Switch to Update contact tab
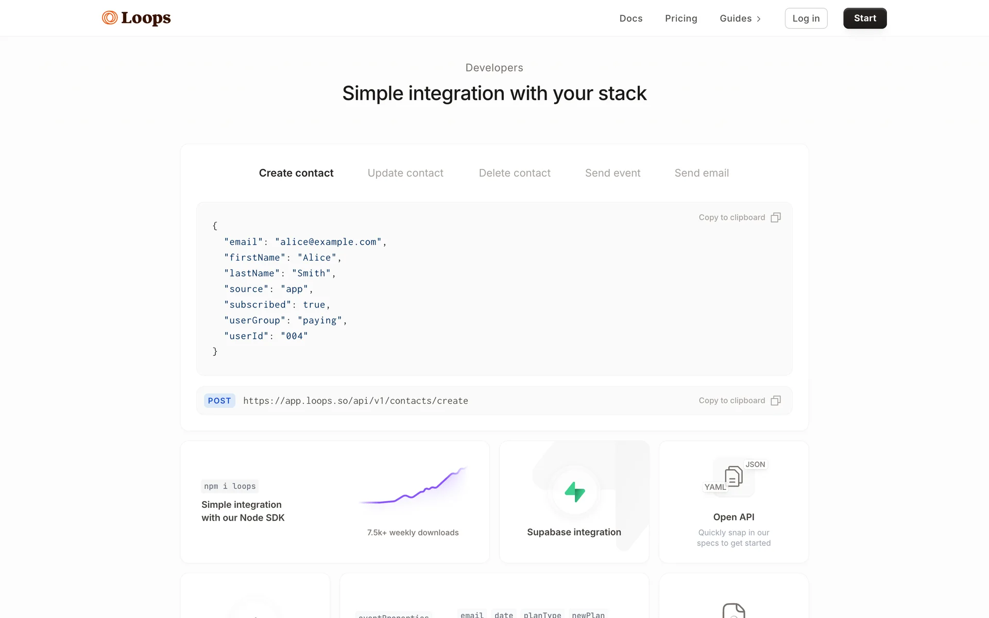The width and height of the screenshot is (989, 618). point(405,173)
